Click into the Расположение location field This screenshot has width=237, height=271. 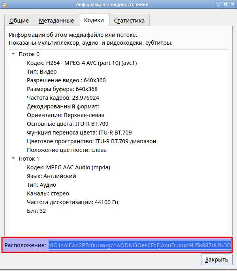(139, 246)
